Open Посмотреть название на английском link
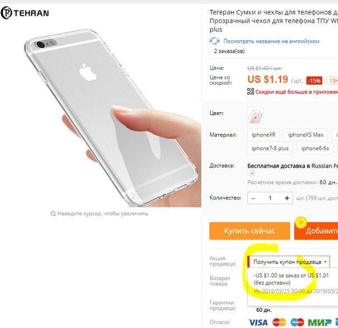 271,41
